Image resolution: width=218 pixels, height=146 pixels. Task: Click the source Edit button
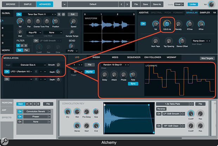73,14
